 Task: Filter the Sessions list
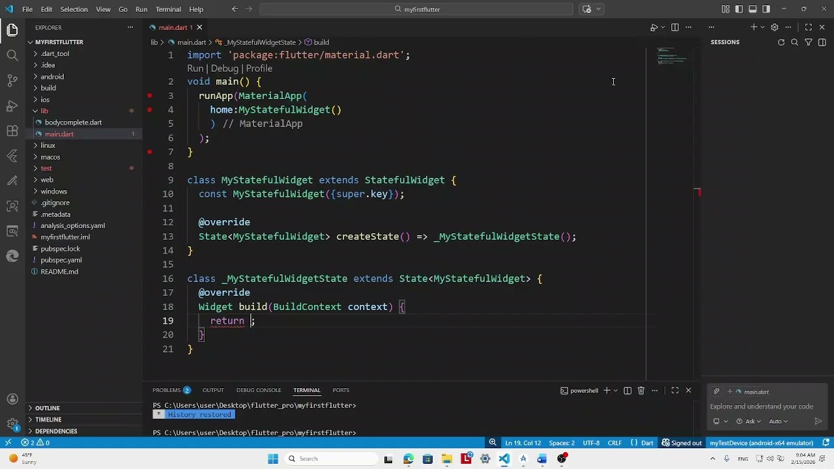(809, 42)
